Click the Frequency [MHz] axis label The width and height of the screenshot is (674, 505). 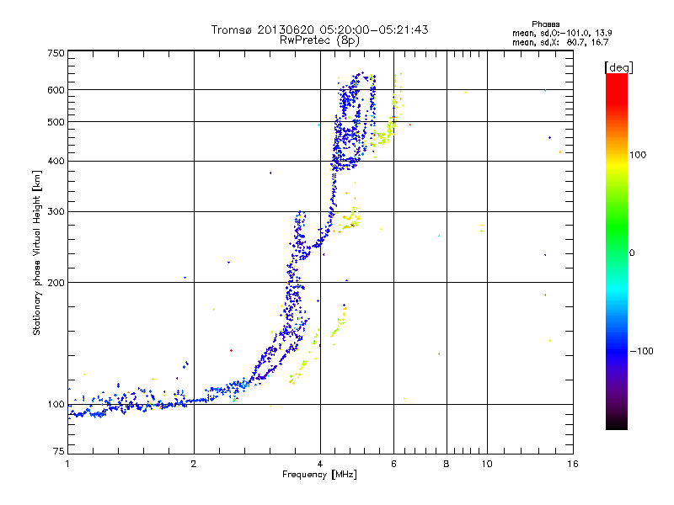[319, 476]
